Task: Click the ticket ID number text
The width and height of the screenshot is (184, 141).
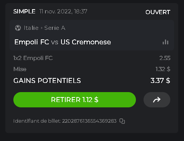Action: (89, 121)
